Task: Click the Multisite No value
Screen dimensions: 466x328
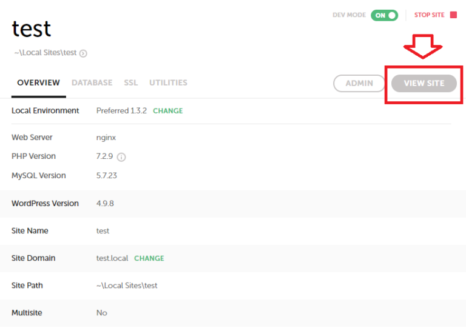Action: click(x=102, y=313)
